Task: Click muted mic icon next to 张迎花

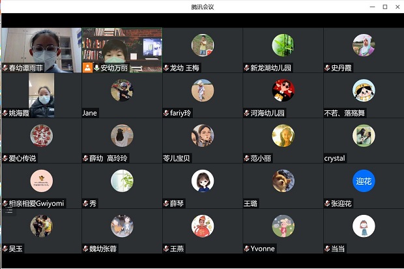Action: click(327, 204)
